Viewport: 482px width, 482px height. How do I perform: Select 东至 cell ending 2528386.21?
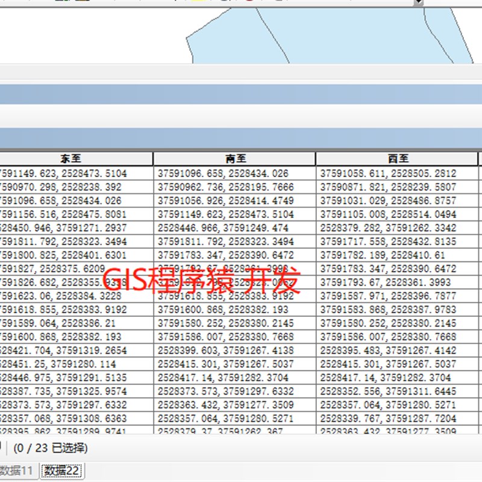[77, 323]
